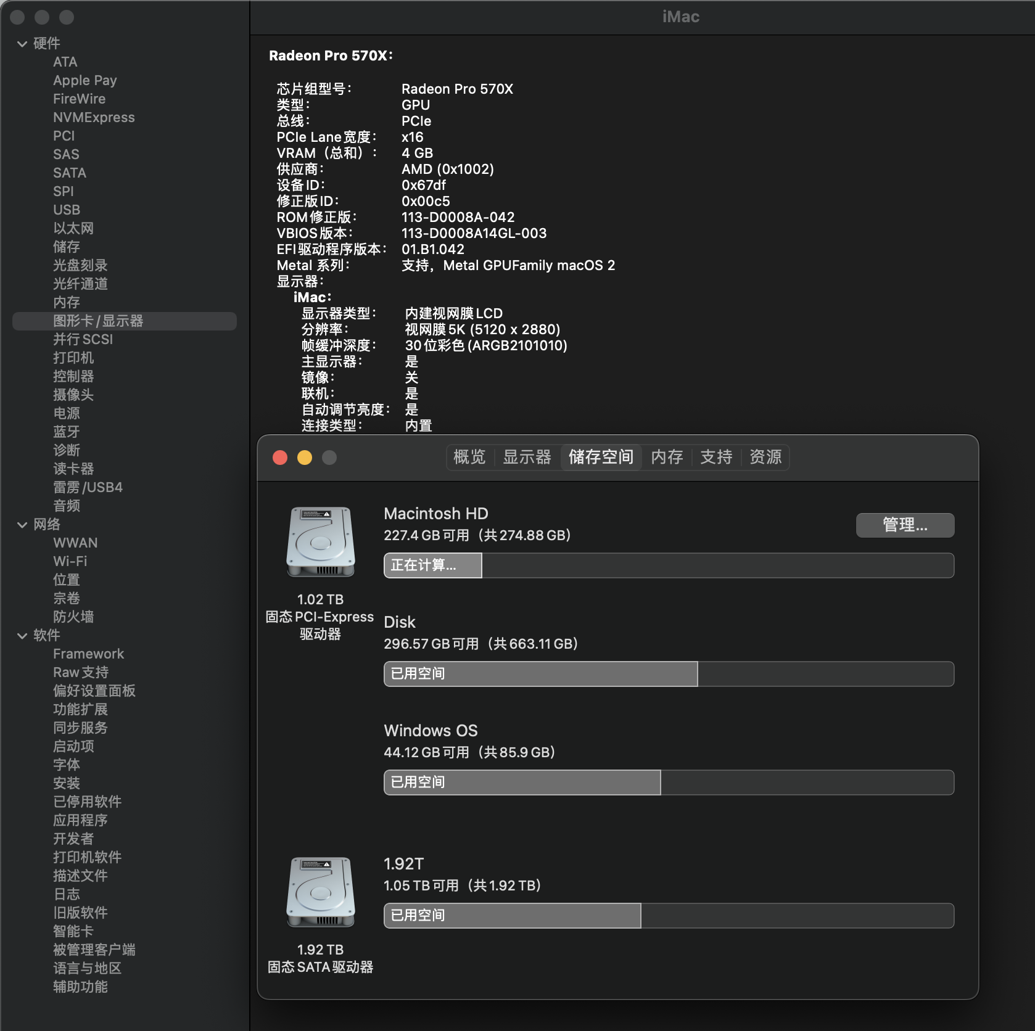1035x1031 pixels.
Task: Select 偏好设置面板 in the sidebar
Action: (x=94, y=691)
